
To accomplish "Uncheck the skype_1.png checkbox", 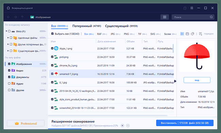I will point(52,49).
